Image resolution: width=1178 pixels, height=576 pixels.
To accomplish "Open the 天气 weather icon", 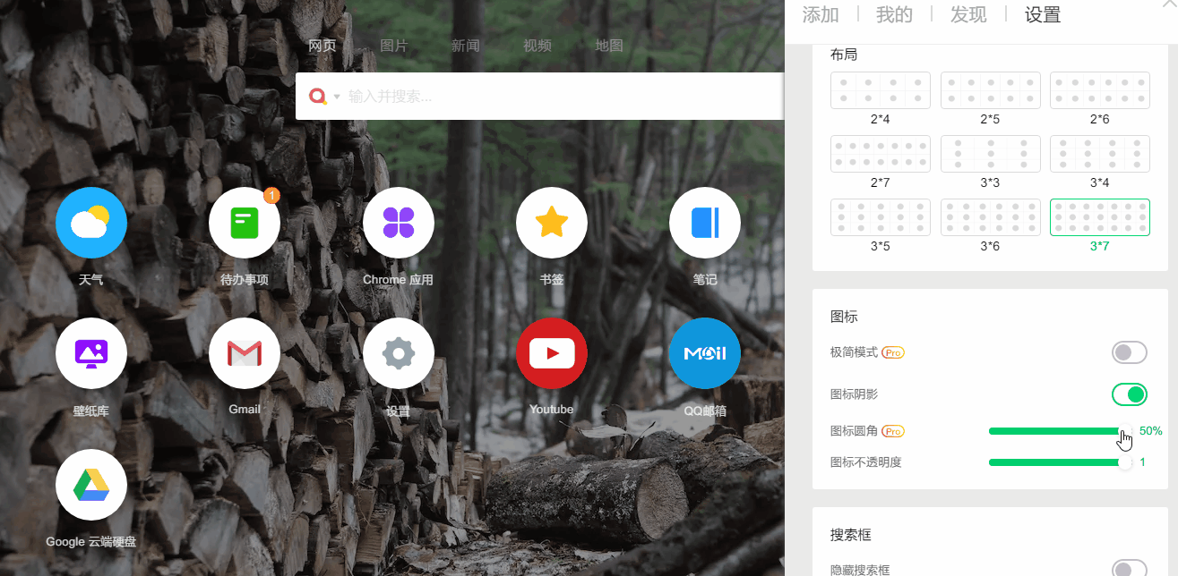I will 91,223.
